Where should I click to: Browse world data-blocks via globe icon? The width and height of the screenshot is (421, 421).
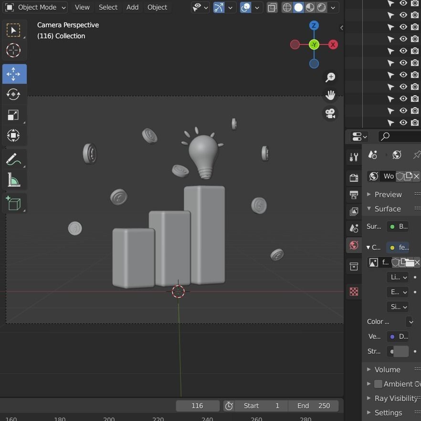[373, 177]
